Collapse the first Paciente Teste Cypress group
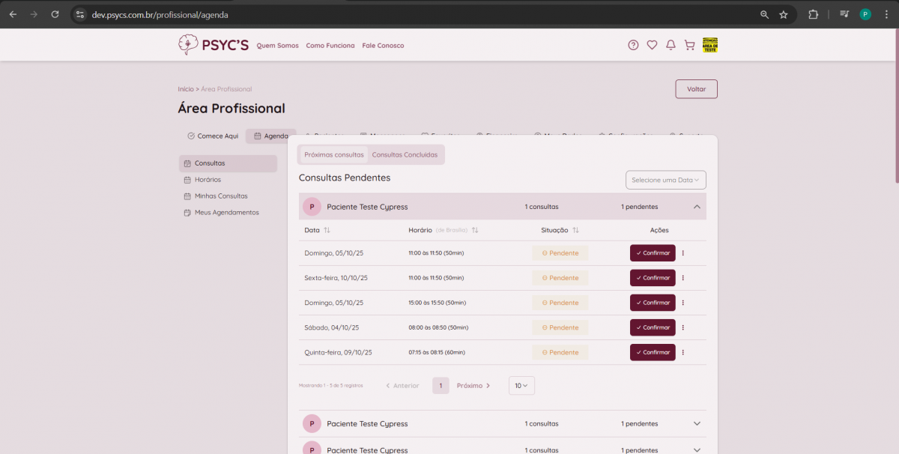This screenshot has width=899, height=454. [697, 207]
